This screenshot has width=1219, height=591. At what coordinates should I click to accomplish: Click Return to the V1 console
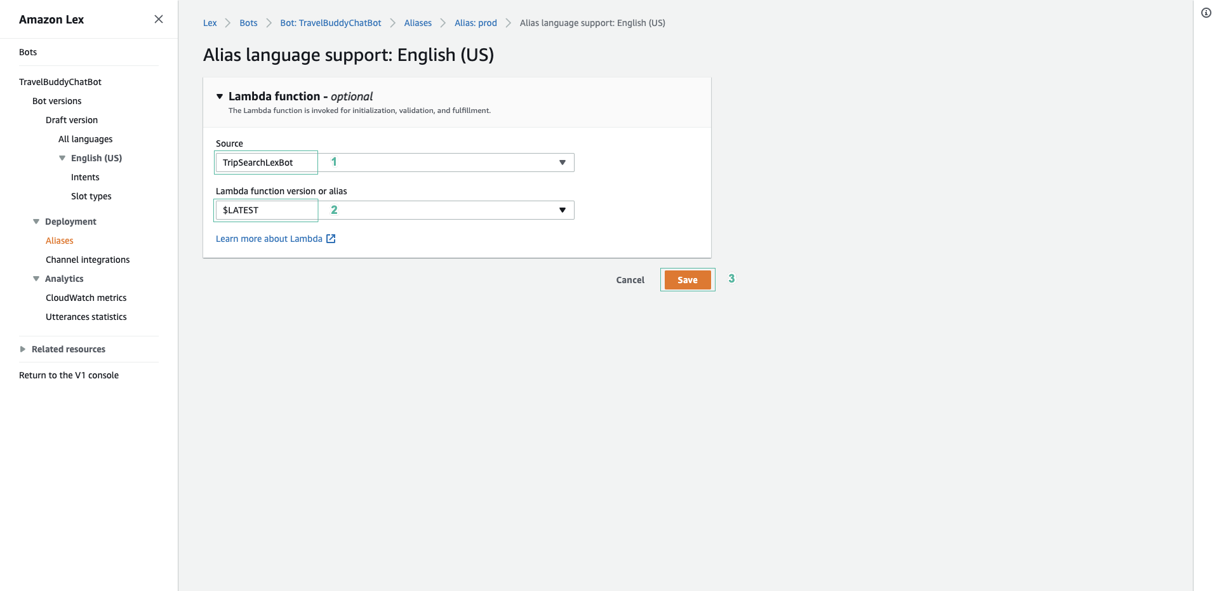pos(69,375)
